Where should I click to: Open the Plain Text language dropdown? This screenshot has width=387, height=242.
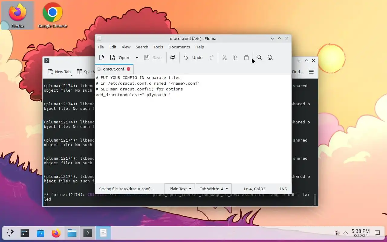[180, 189]
